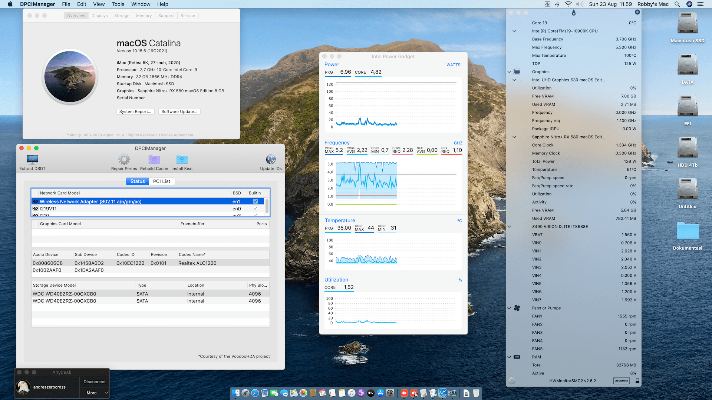Uncheck Builtin for the Wireless Network Adapter
This screenshot has height=400, width=712.
pyautogui.click(x=255, y=201)
